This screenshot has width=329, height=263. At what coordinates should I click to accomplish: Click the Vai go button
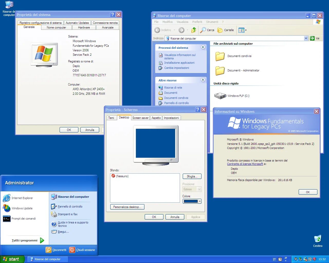pos(315,38)
